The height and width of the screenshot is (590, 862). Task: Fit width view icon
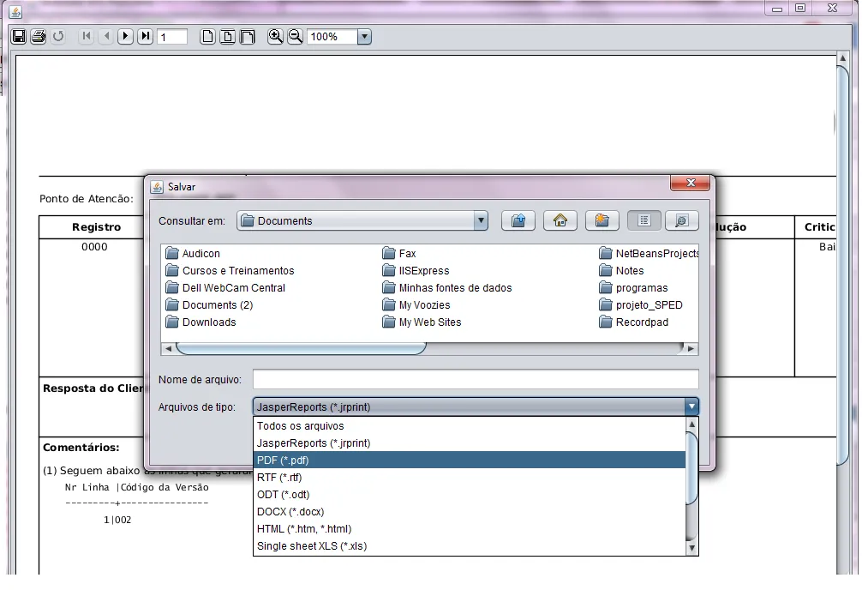(248, 36)
